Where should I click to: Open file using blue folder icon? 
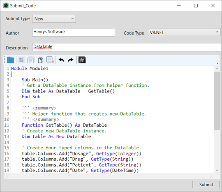click(10, 60)
